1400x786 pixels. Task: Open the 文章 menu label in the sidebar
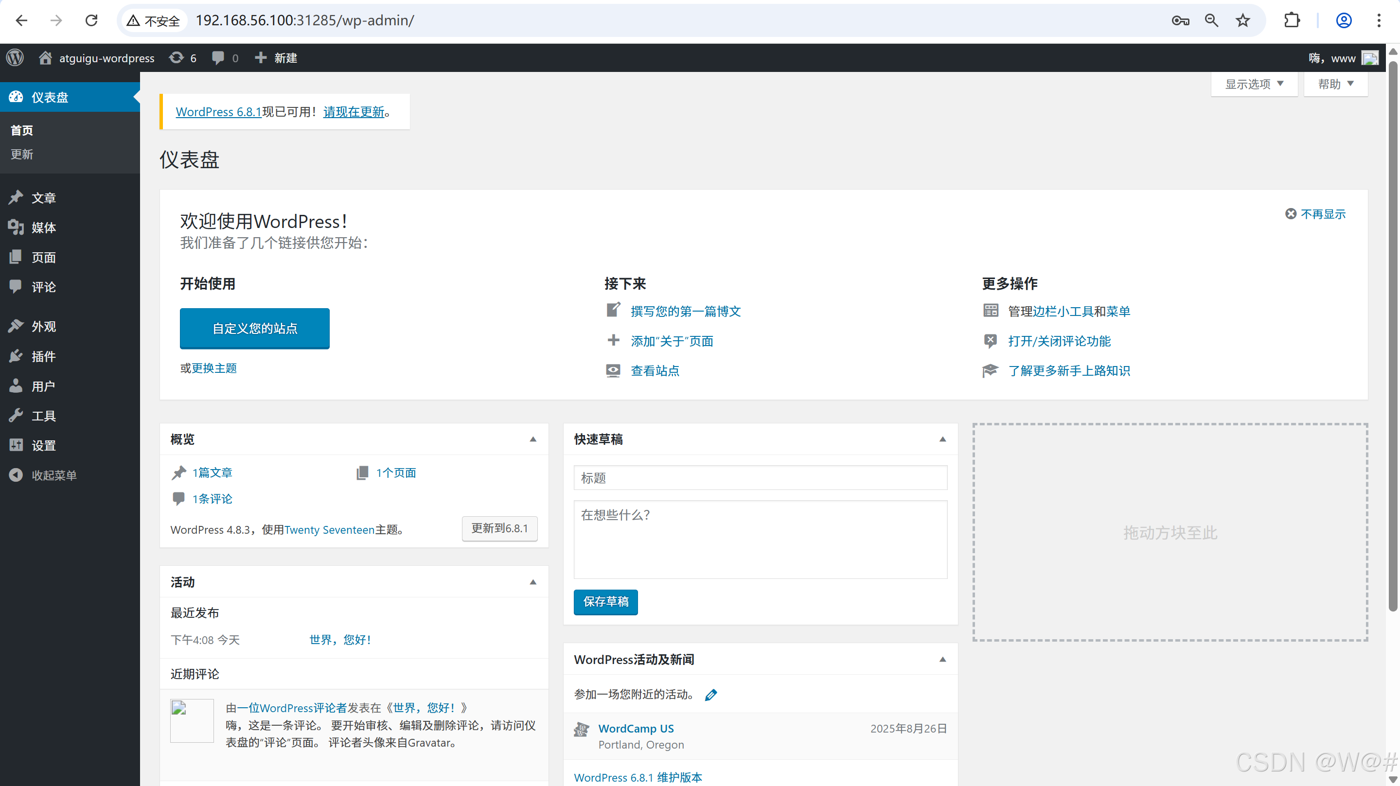43,198
